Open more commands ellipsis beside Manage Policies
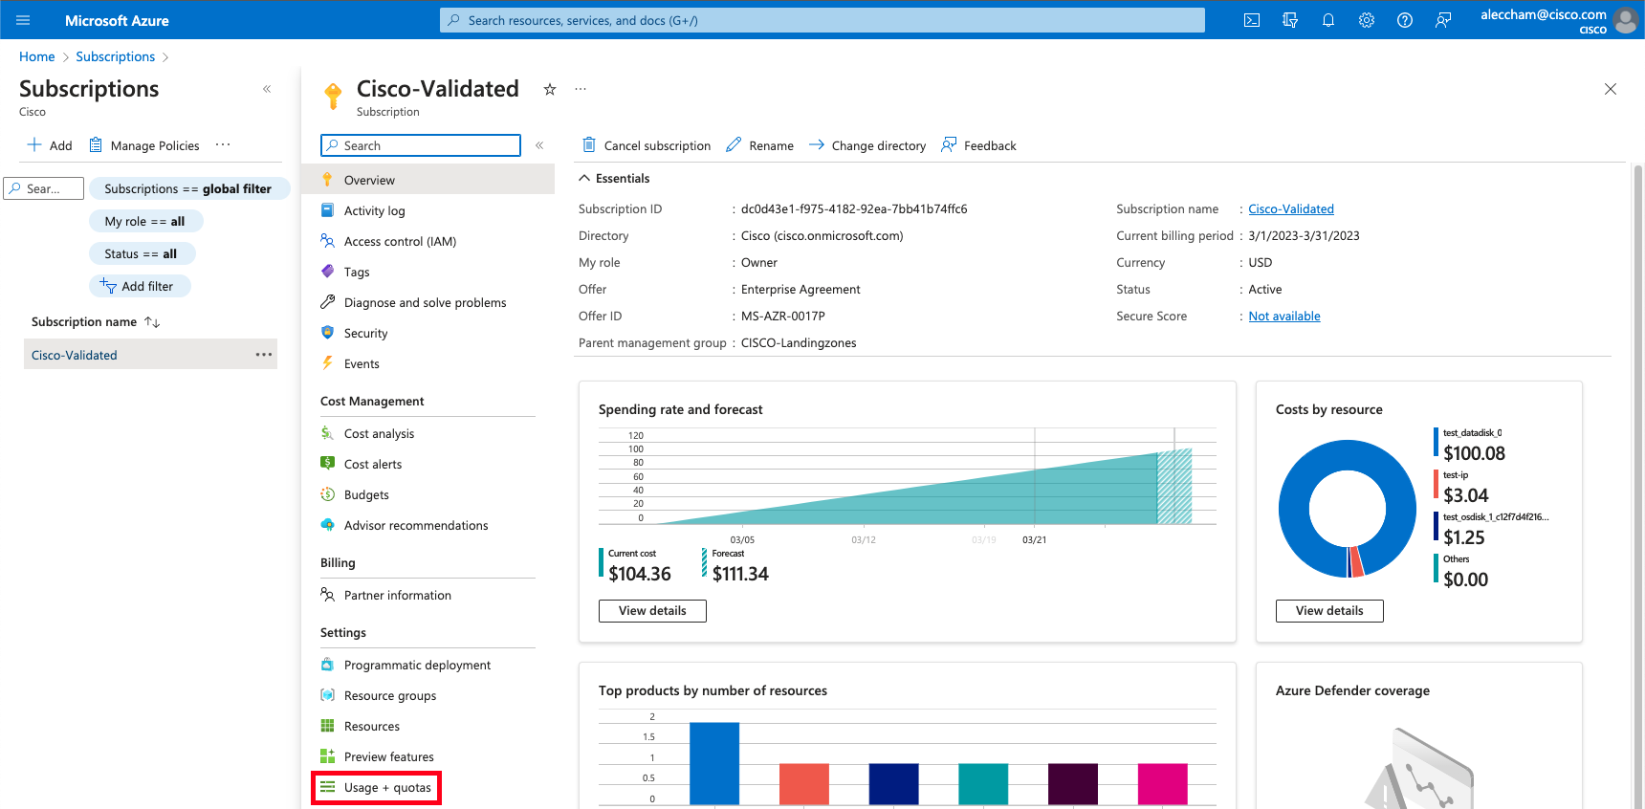 click(223, 145)
